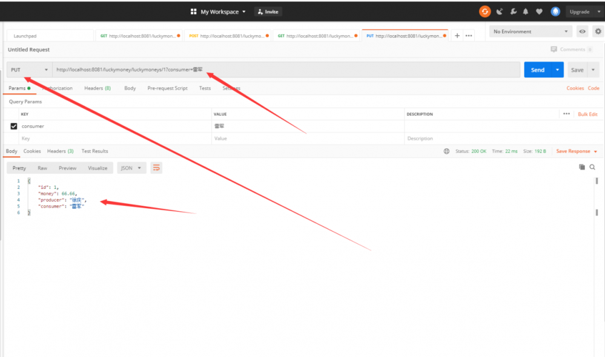
Task: Select Raw response view
Action: (x=42, y=168)
